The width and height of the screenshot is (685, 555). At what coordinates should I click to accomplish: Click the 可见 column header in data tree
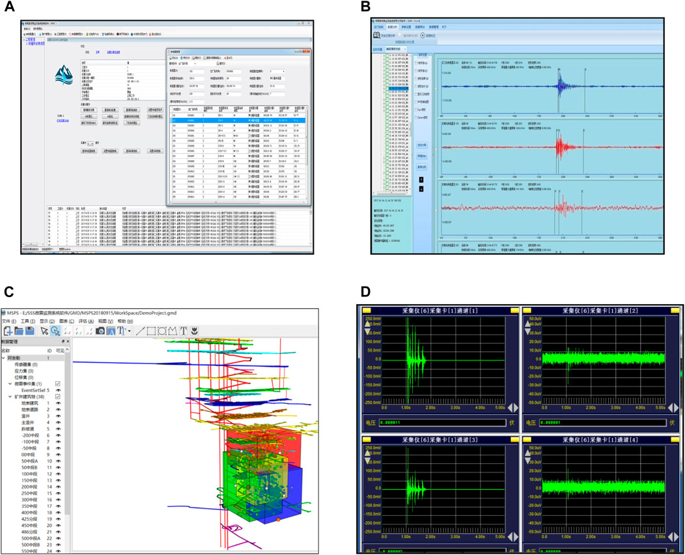click(60, 350)
